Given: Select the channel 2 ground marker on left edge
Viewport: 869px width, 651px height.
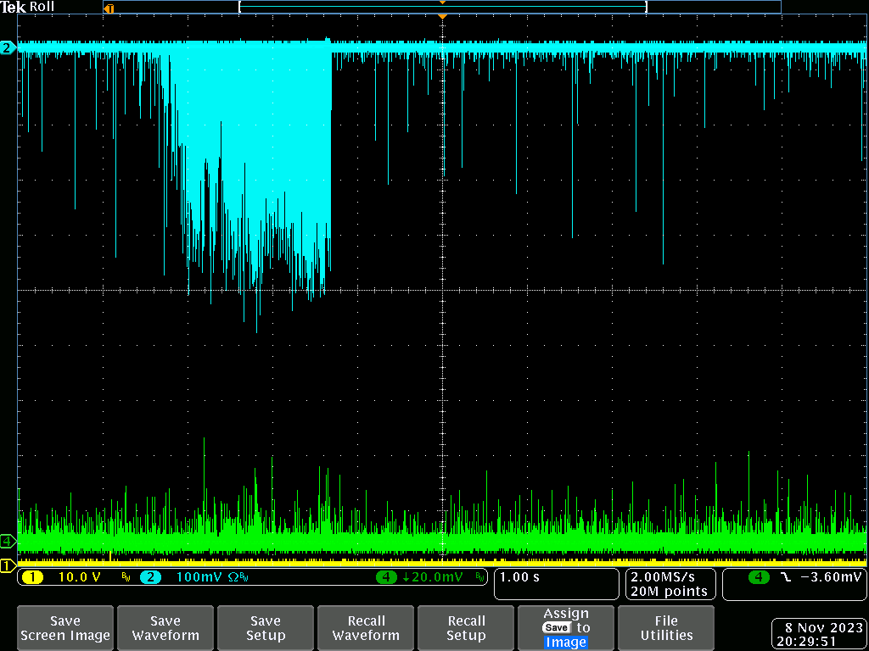Looking at the screenshot, I should pyautogui.click(x=8, y=47).
